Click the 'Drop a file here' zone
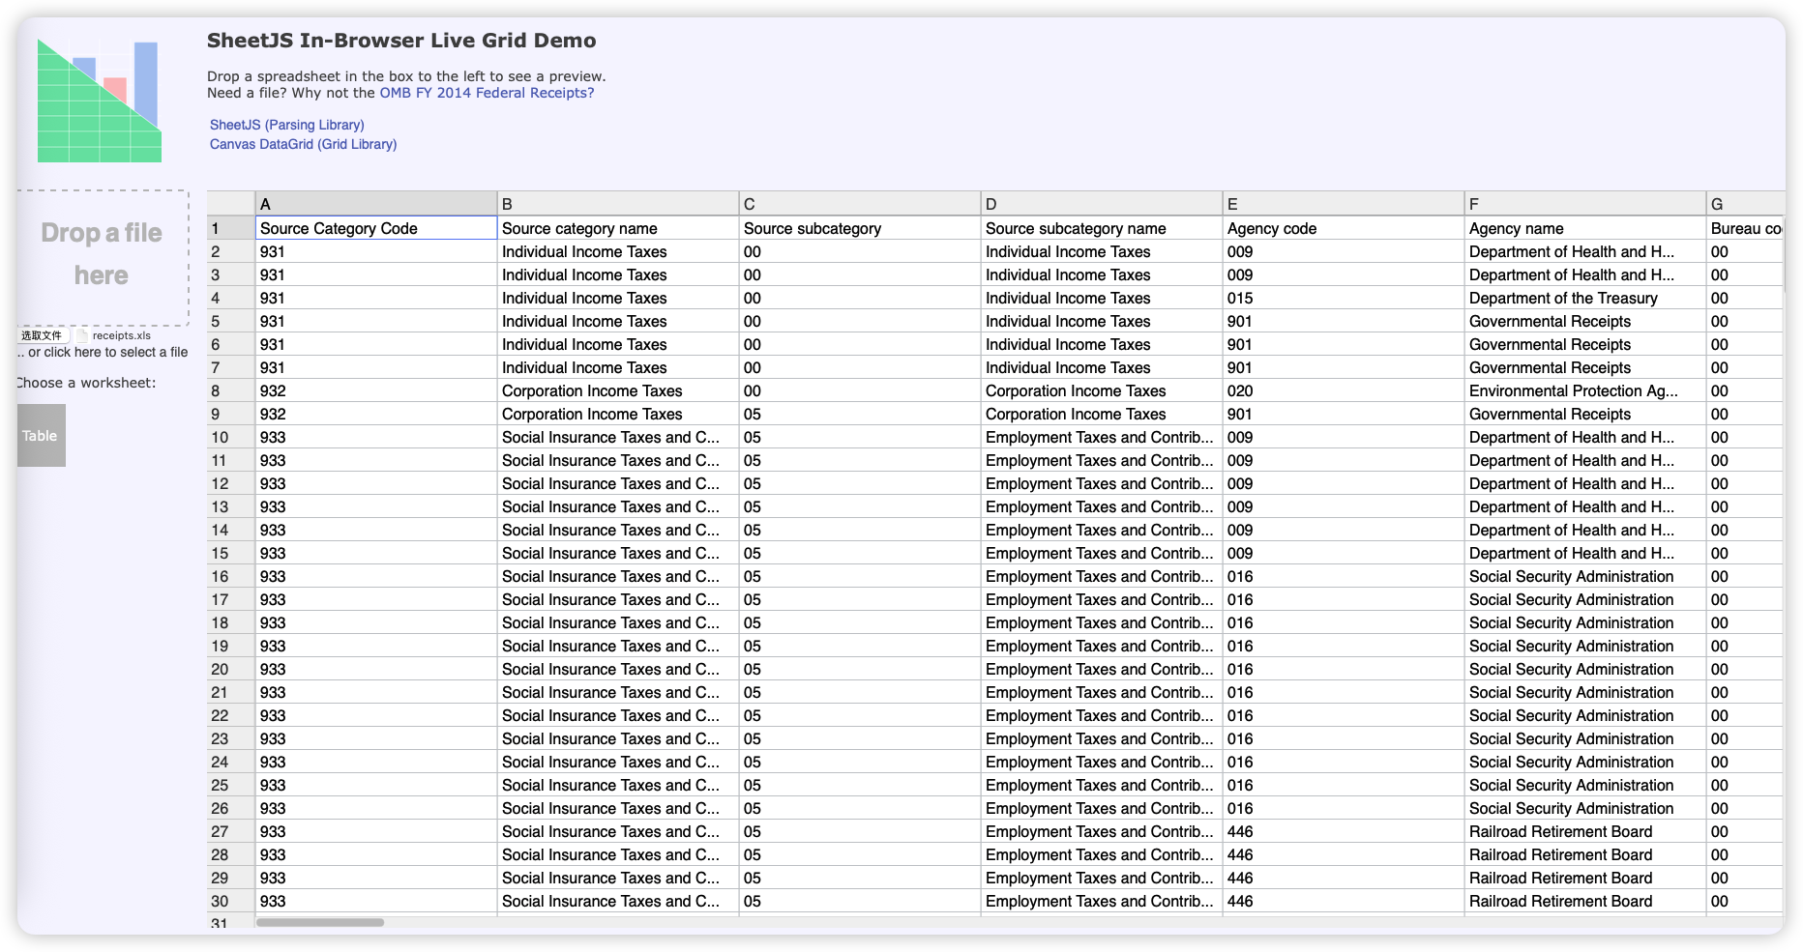The width and height of the screenshot is (1803, 952). coord(102,255)
